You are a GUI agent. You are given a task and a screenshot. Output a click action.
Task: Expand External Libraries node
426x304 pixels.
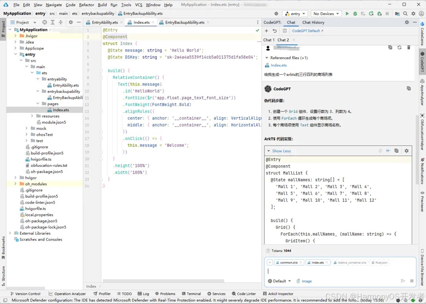click(10, 233)
